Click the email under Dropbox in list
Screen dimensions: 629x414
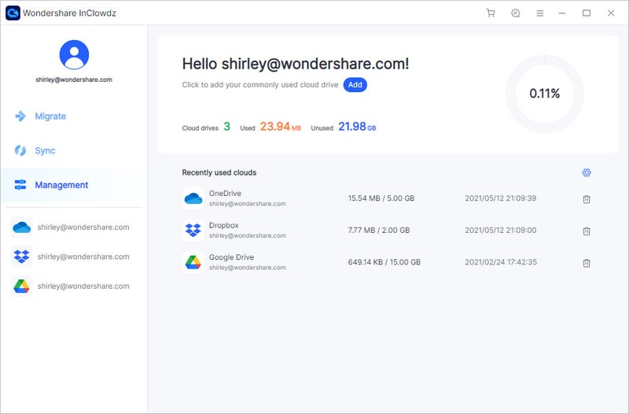pos(247,235)
